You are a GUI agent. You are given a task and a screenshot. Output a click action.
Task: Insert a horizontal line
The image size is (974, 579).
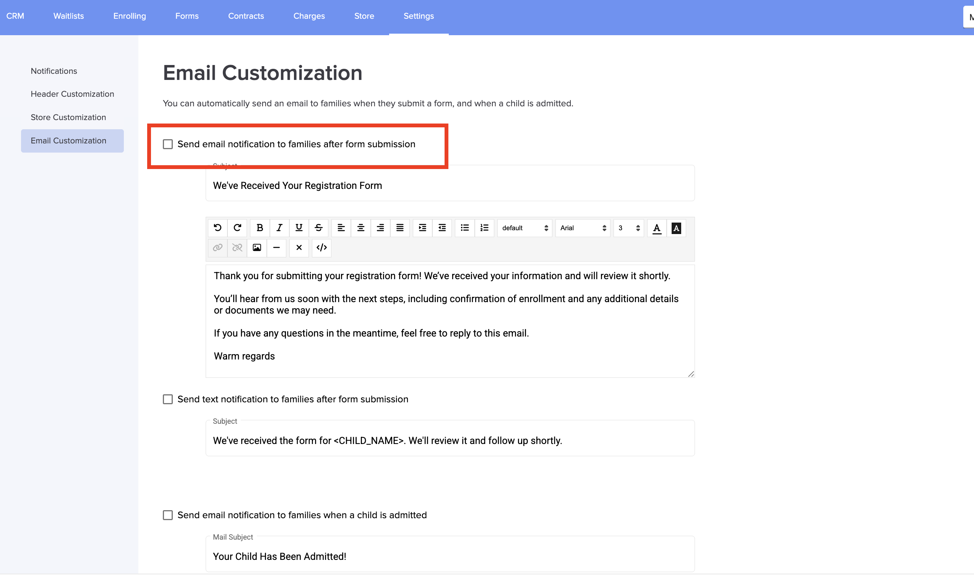click(276, 248)
